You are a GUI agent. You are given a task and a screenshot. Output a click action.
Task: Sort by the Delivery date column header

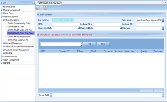(x=129, y=51)
